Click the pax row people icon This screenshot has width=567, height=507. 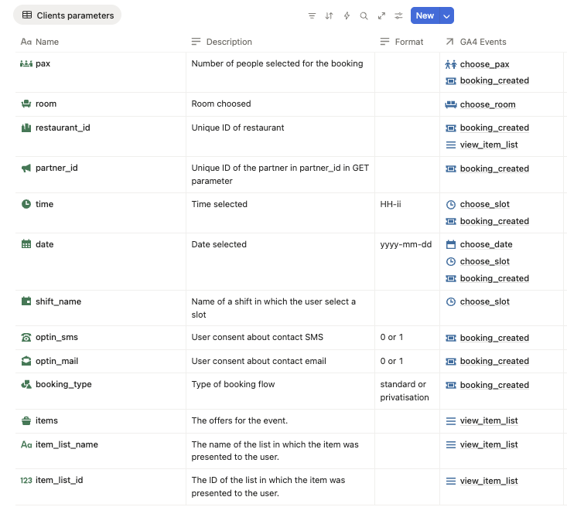26,63
